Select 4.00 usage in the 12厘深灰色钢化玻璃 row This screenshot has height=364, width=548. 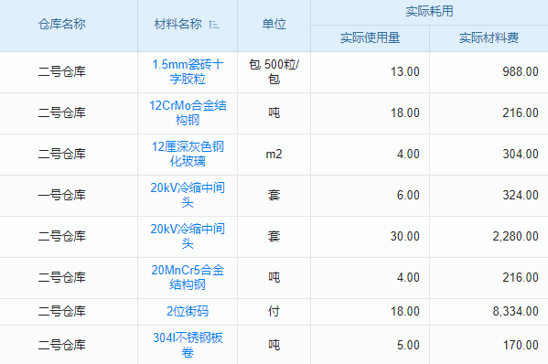point(408,154)
